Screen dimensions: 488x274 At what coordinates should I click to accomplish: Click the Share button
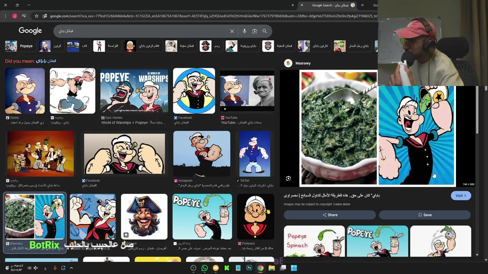330,215
